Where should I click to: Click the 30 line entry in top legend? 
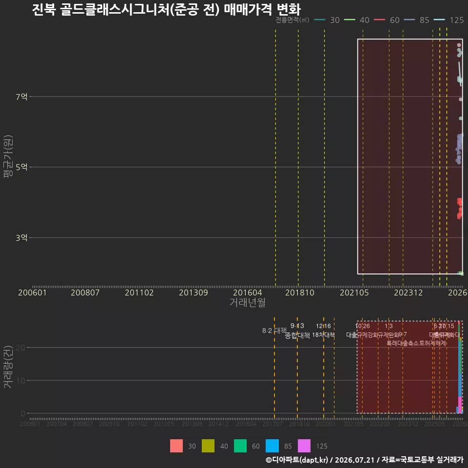tap(327, 20)
